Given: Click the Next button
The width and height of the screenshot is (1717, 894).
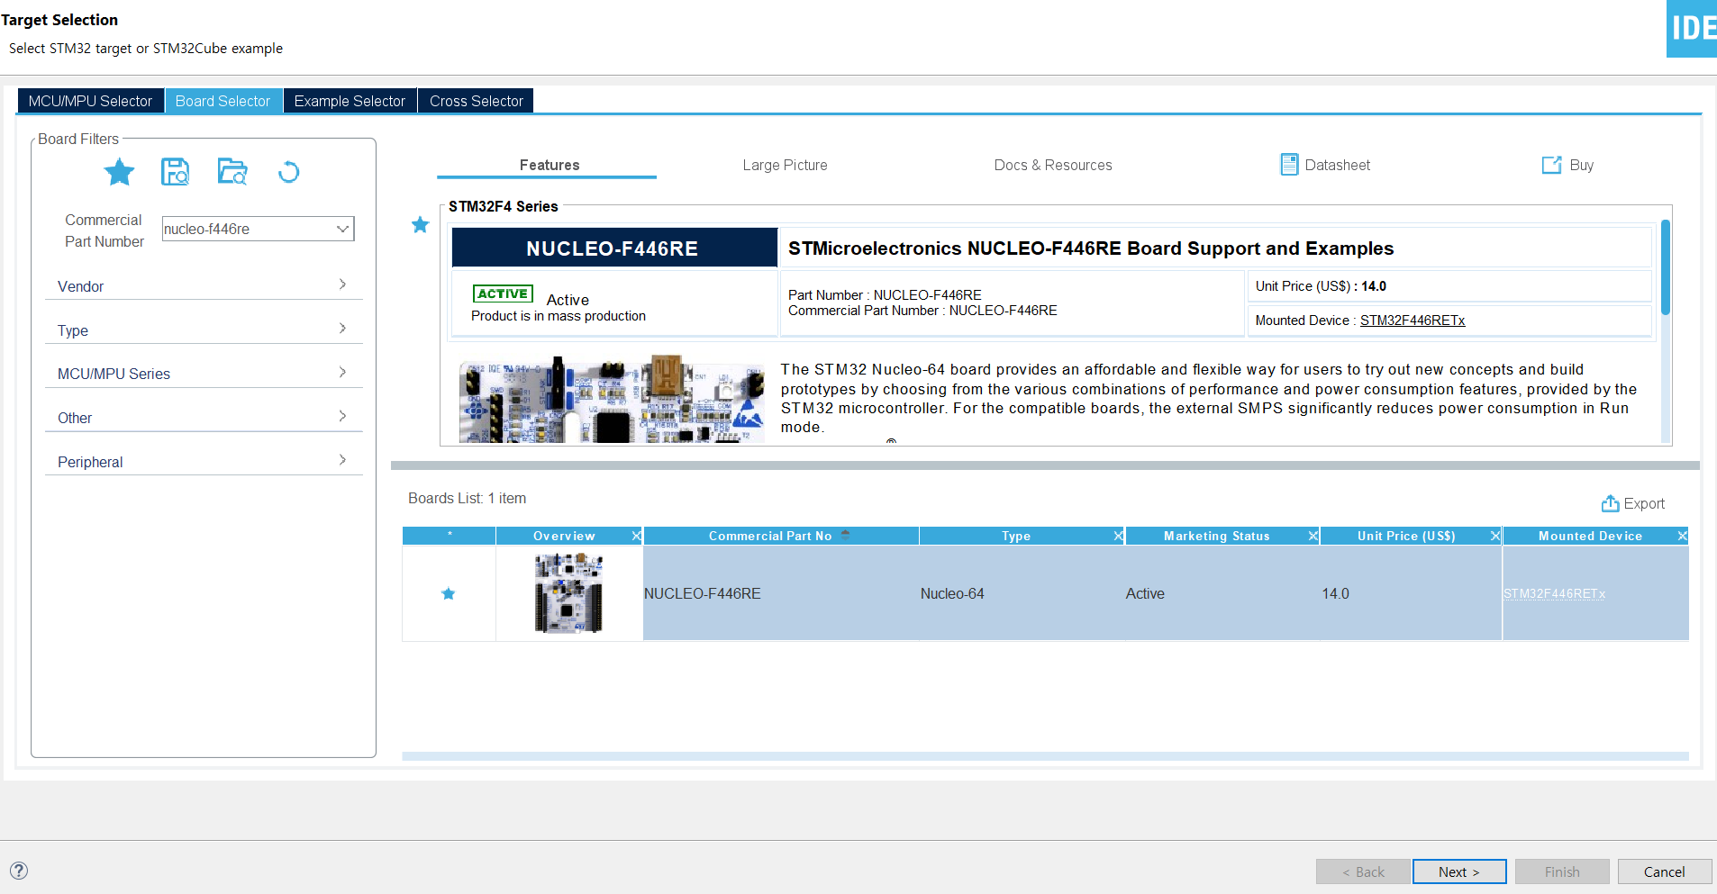Looking at the screenshot, I should pos(1458,871).
